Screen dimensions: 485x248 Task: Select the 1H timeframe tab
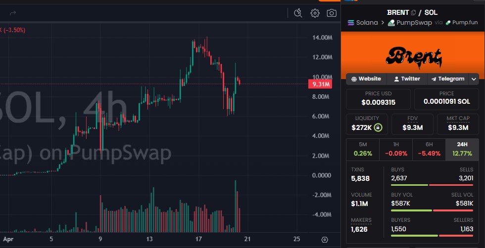tap(396, 149)
